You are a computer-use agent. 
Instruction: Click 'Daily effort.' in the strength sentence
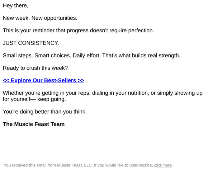pos(87,56)
